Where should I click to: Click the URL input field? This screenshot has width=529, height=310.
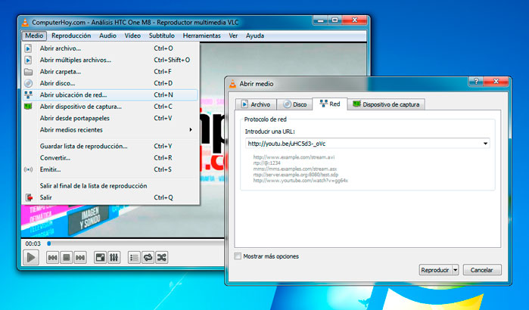[367, 144]
